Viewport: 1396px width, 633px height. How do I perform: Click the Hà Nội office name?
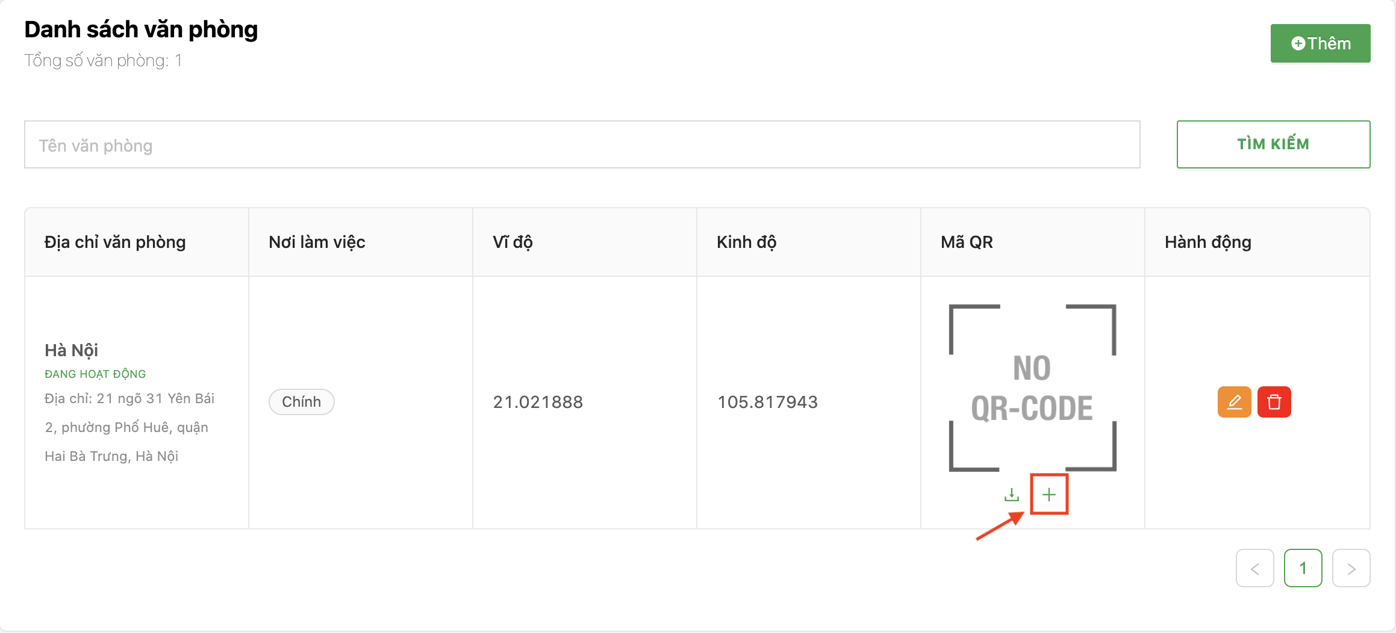[x=71, y=350]
